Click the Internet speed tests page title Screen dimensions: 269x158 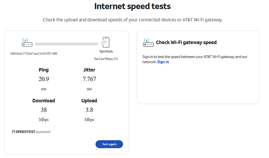tap(133, 6)
